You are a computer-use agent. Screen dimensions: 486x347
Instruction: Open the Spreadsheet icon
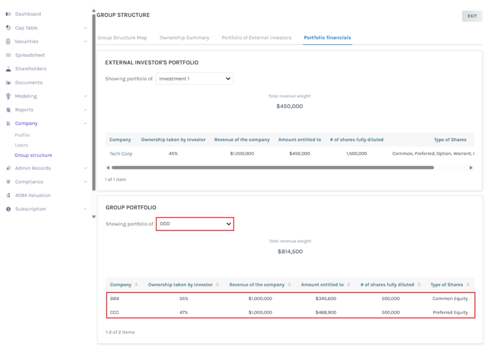(x=8, y=55)
